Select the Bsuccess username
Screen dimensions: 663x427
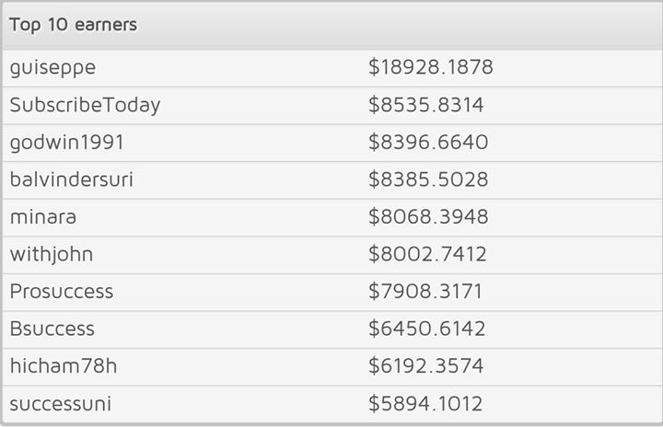[x=52, y=329]
